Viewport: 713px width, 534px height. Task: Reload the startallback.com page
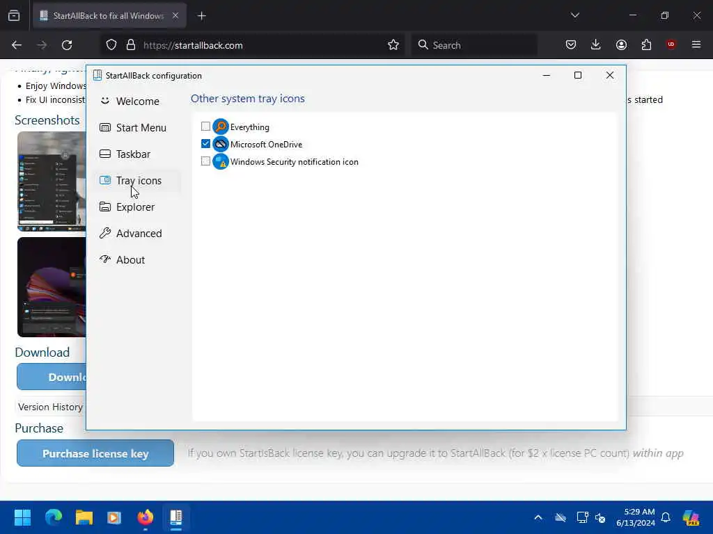[x=67, y=45]
